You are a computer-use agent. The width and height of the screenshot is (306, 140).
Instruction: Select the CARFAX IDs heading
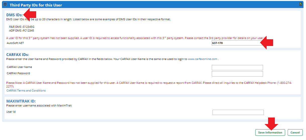click(18, 55)
